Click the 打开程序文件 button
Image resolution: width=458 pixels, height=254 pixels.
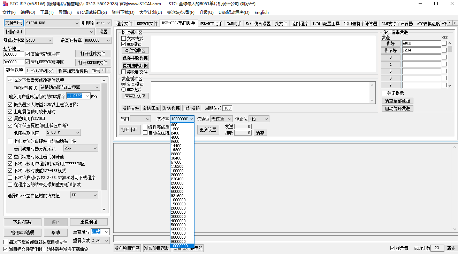93,54
